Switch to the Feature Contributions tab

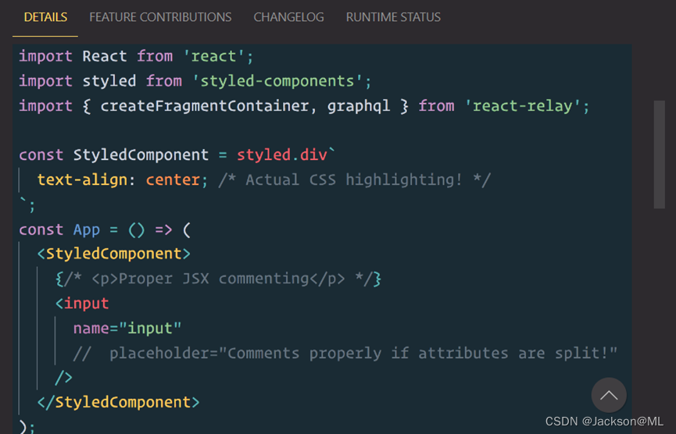tap(160, 17)
